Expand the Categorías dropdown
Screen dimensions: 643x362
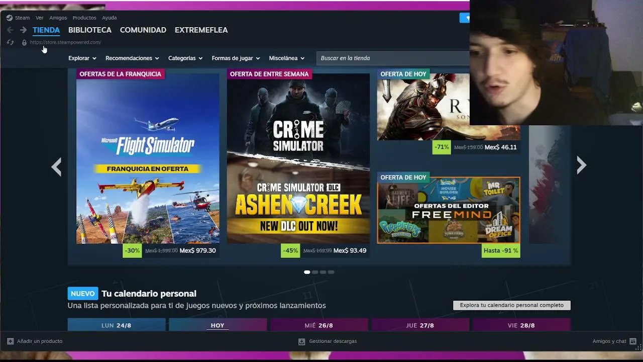pyautogui.click(x=185, y=58)
